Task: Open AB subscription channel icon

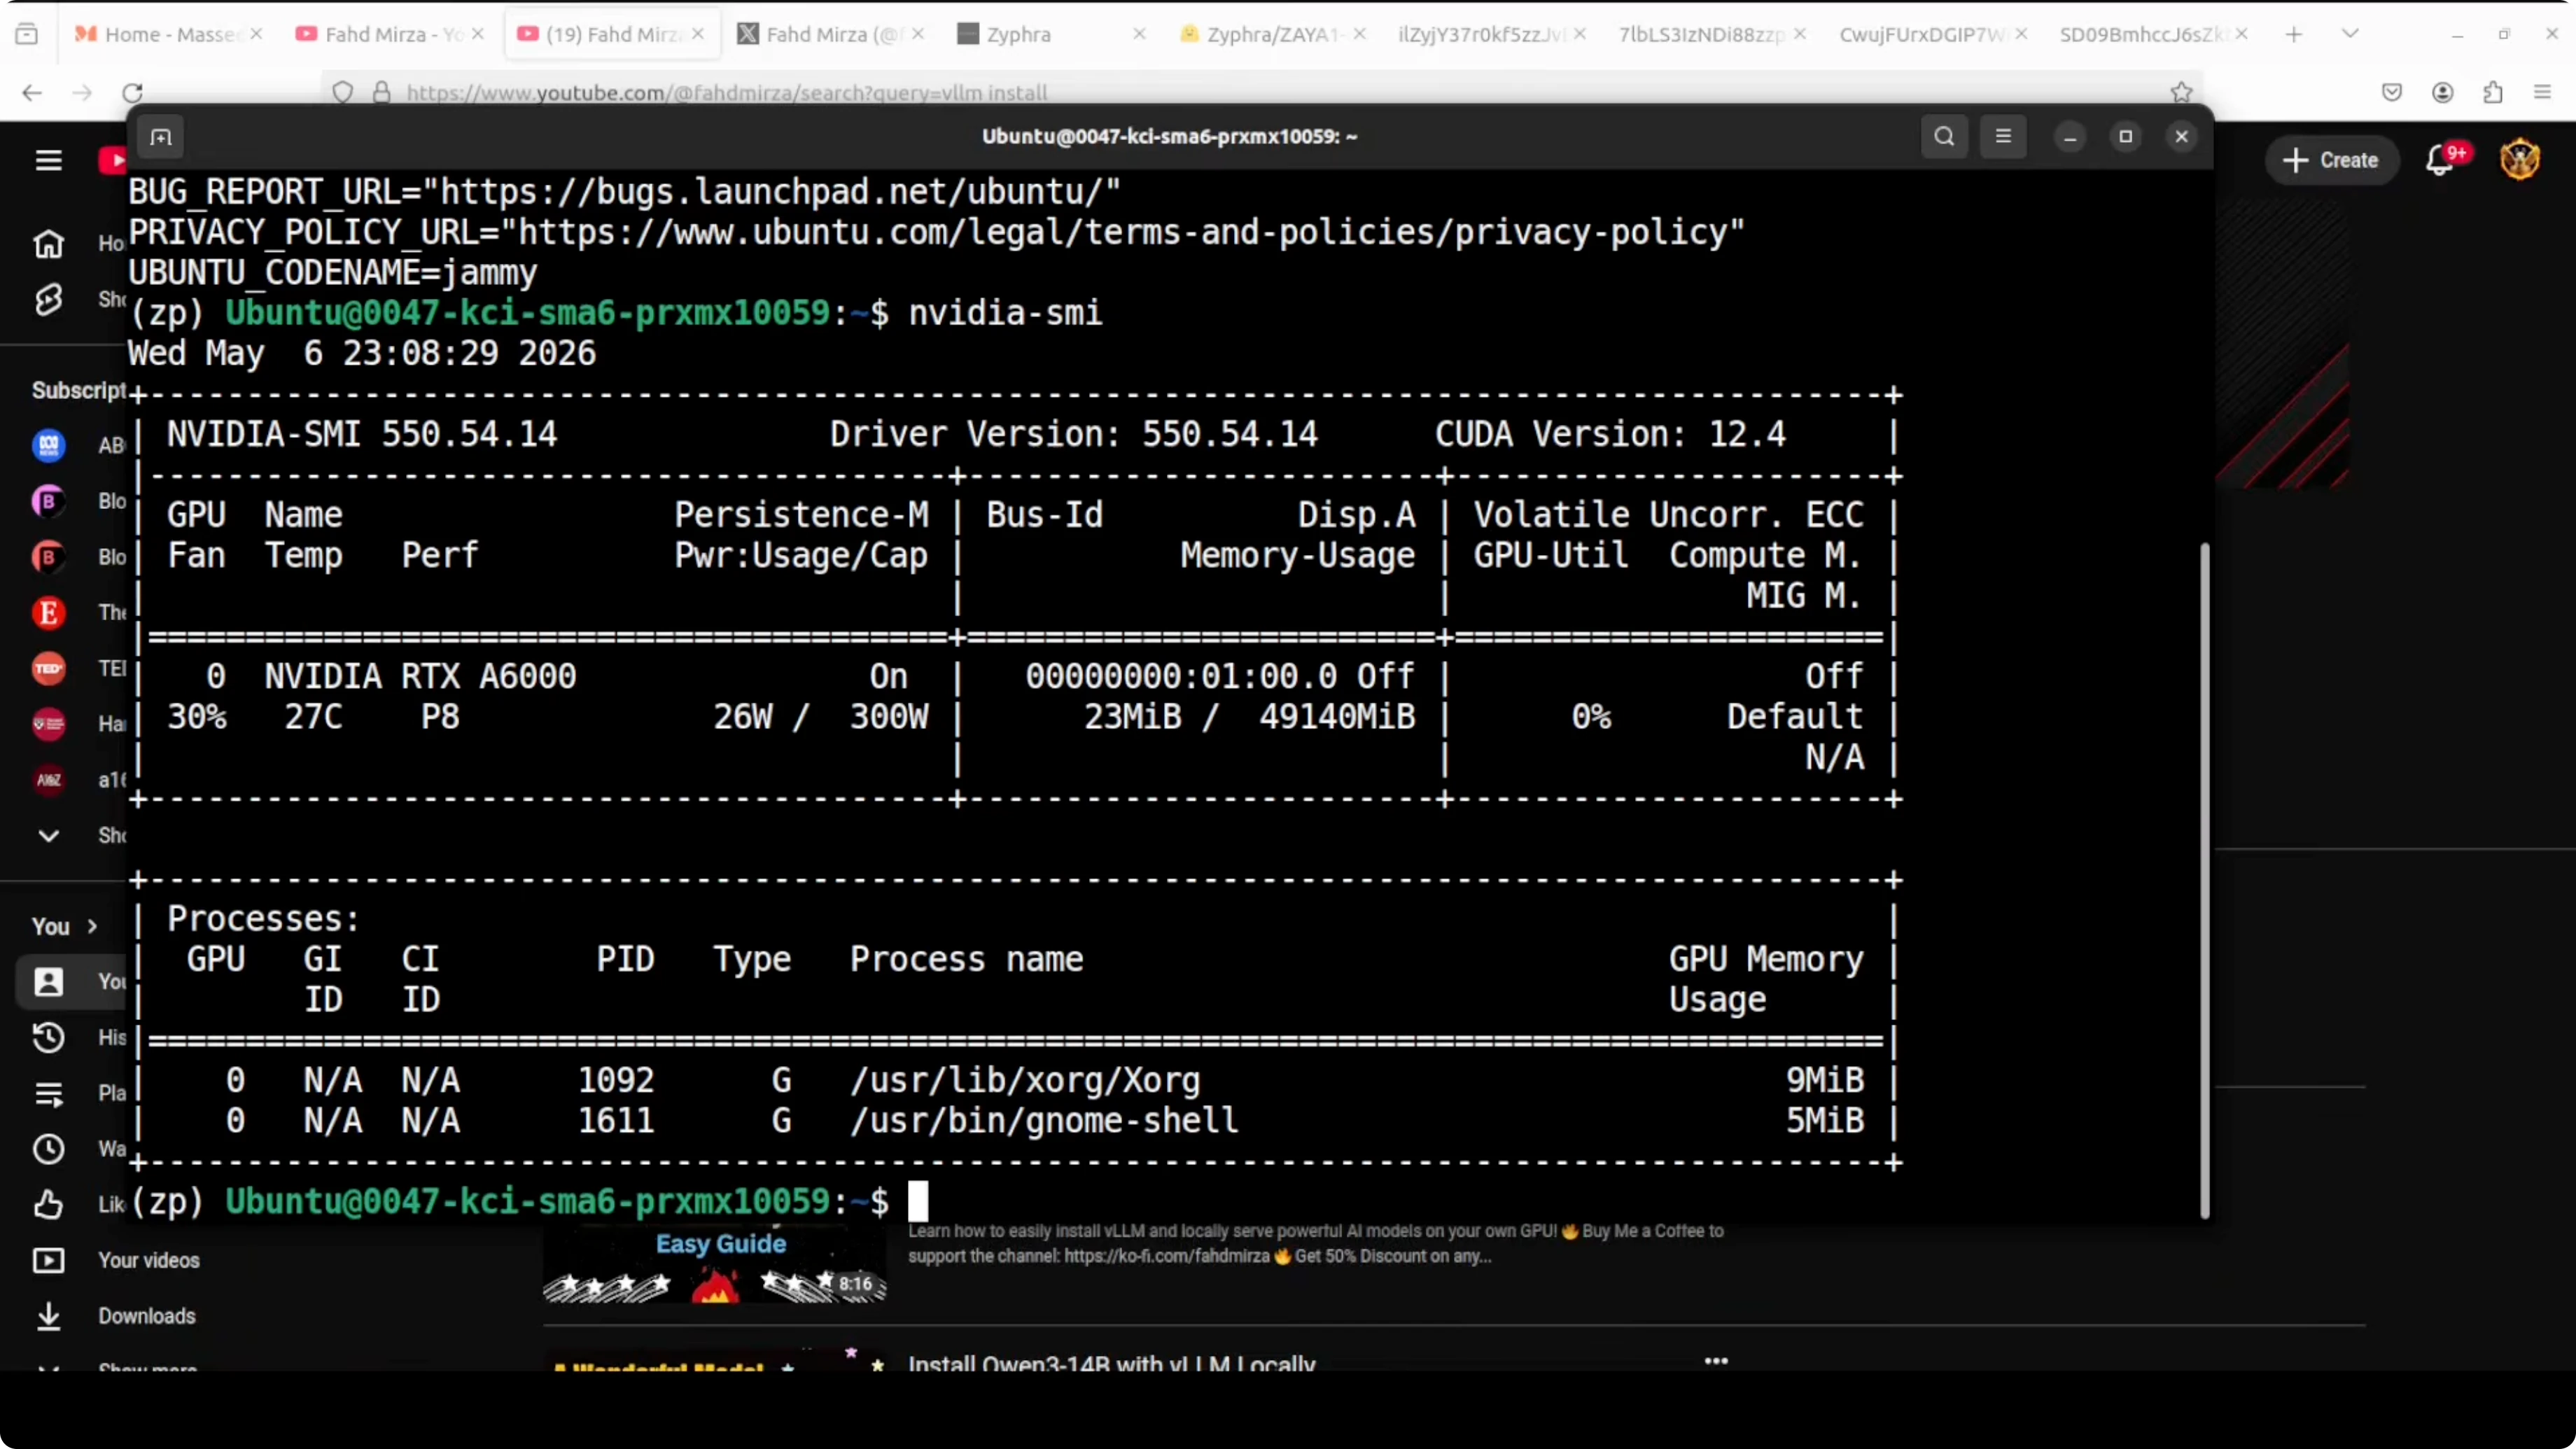Action: [x=48, y=445]
